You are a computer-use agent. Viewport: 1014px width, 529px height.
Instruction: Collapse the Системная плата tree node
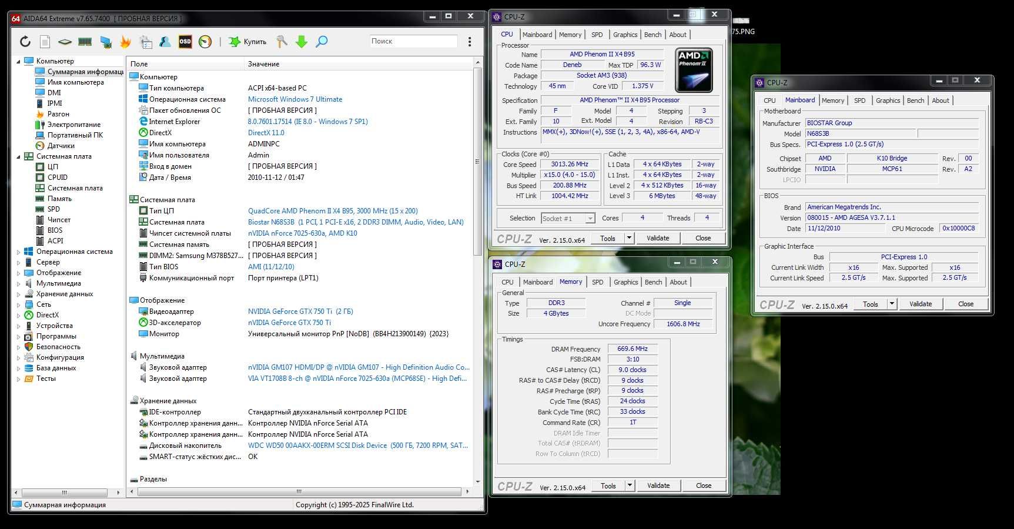[x=18, y=156]
